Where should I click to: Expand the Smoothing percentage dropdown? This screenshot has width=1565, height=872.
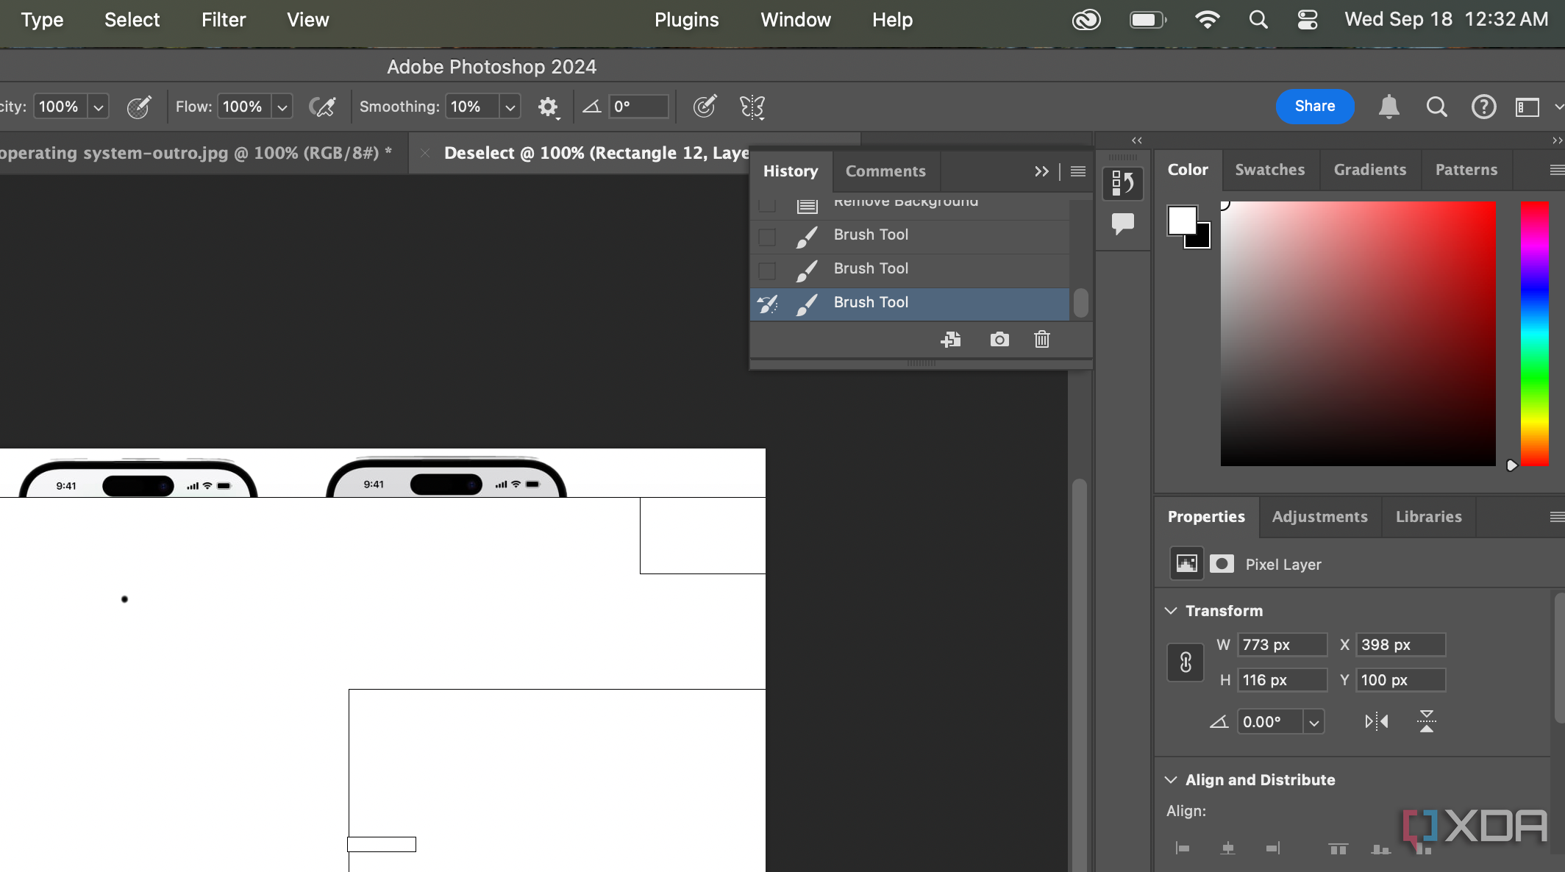tap(511, 107)
